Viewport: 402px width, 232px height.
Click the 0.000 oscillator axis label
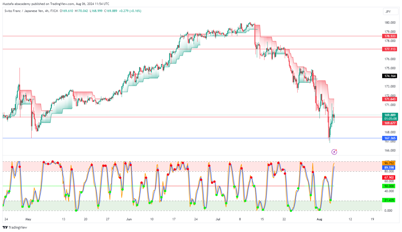388,211
